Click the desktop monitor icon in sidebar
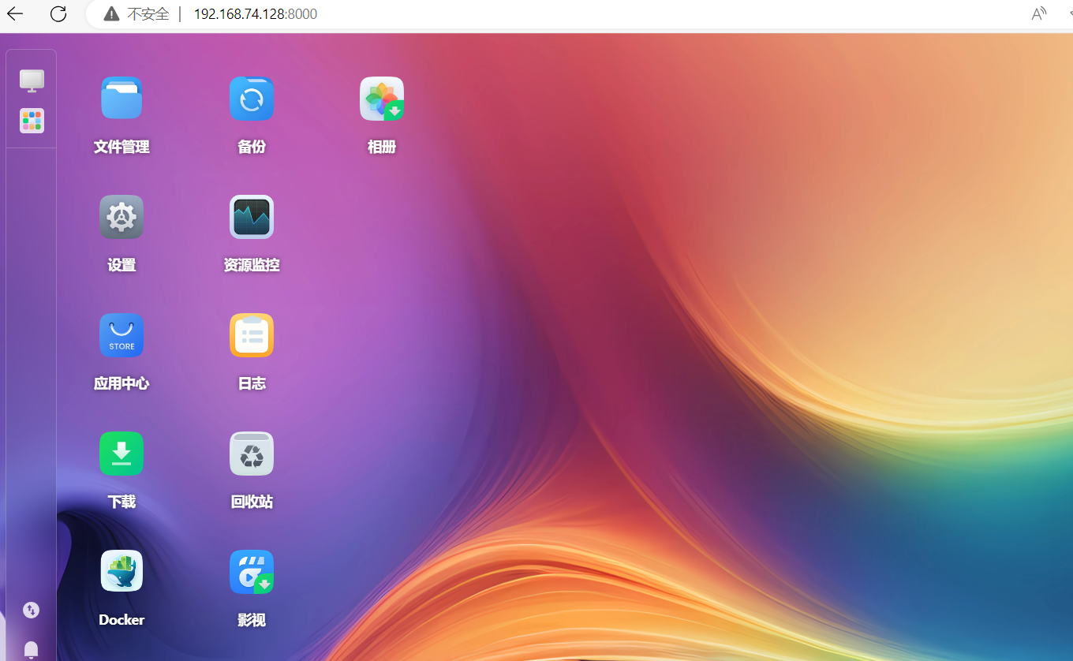 tap(32, 80)
